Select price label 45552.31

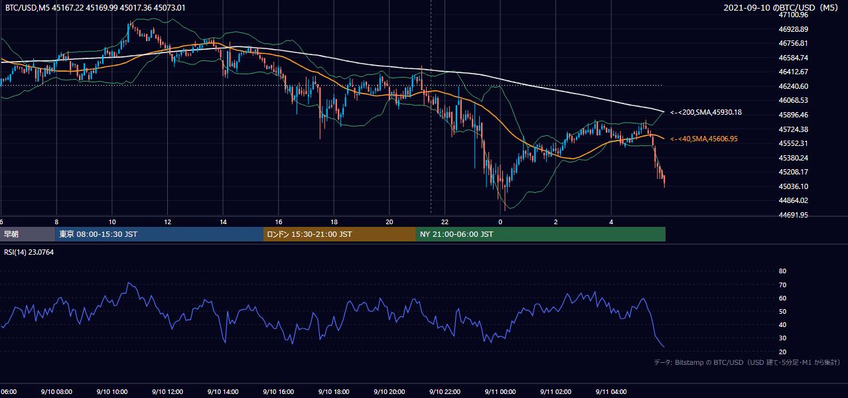click(x=793, y=143)
